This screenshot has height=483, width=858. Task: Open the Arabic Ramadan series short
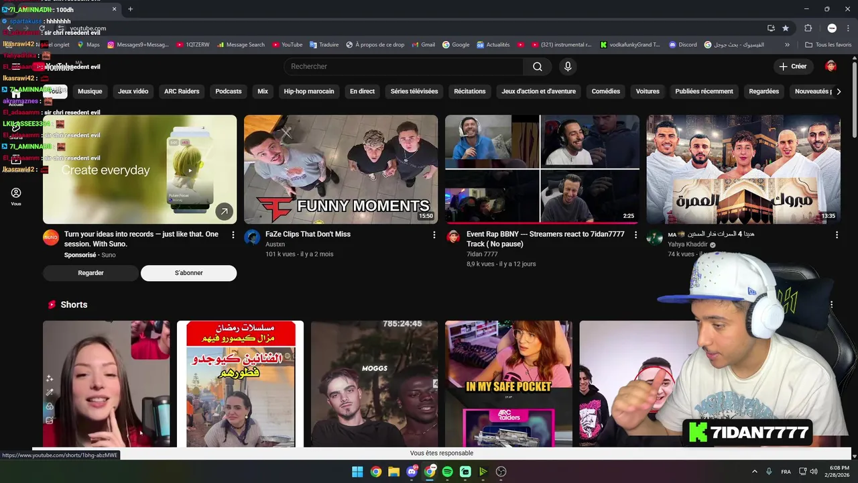click(240, 384)
